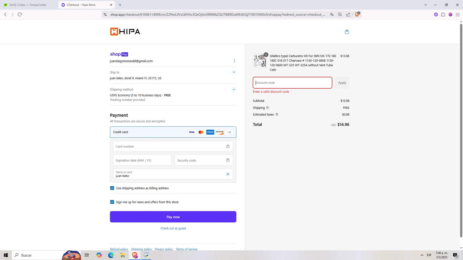463x260 pixels.
Task: Reload the current page
Action: [x=20, y=14]
